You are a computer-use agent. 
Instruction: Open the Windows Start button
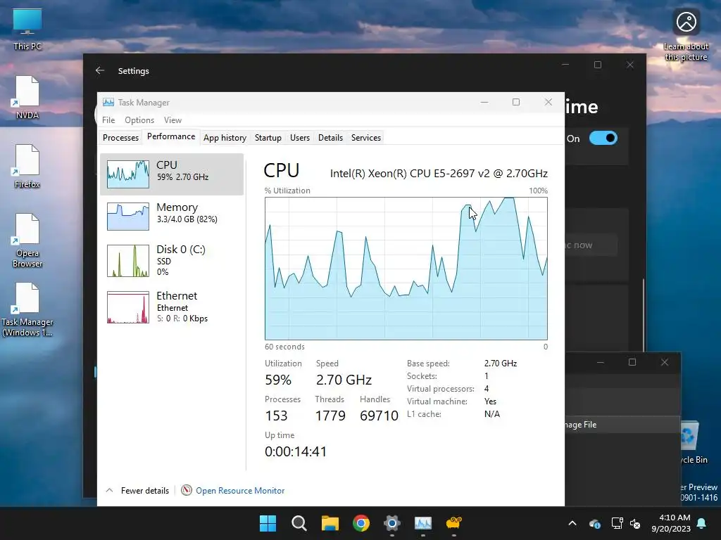268,523
